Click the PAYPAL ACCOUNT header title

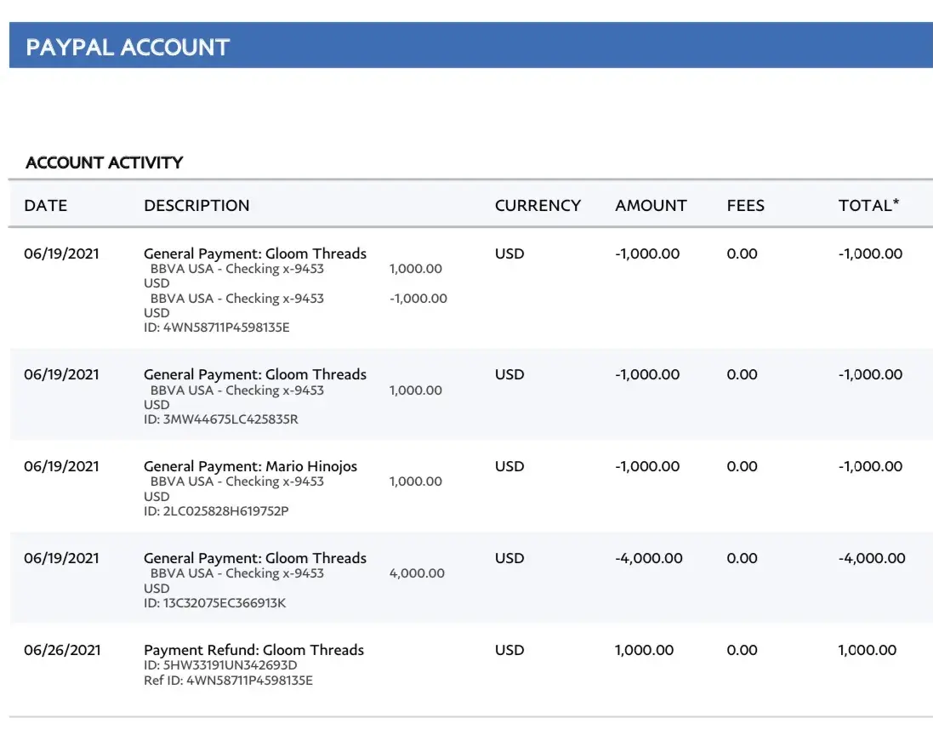coord(128,47)
